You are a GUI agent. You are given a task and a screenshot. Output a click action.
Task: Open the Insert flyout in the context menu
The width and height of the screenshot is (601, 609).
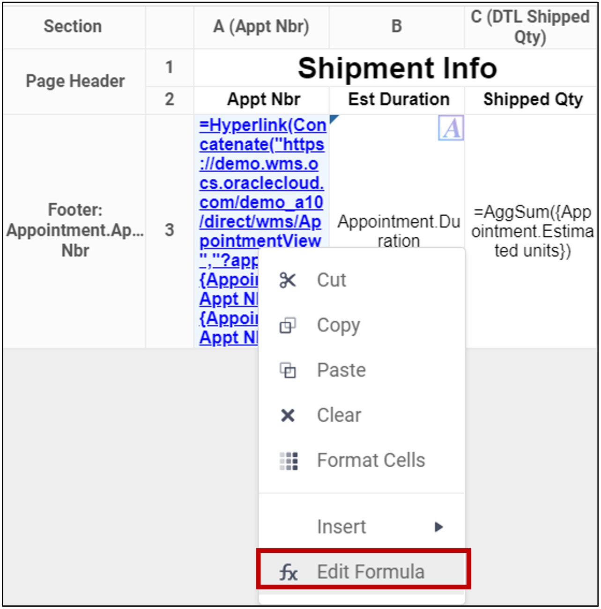coord(341,526)
